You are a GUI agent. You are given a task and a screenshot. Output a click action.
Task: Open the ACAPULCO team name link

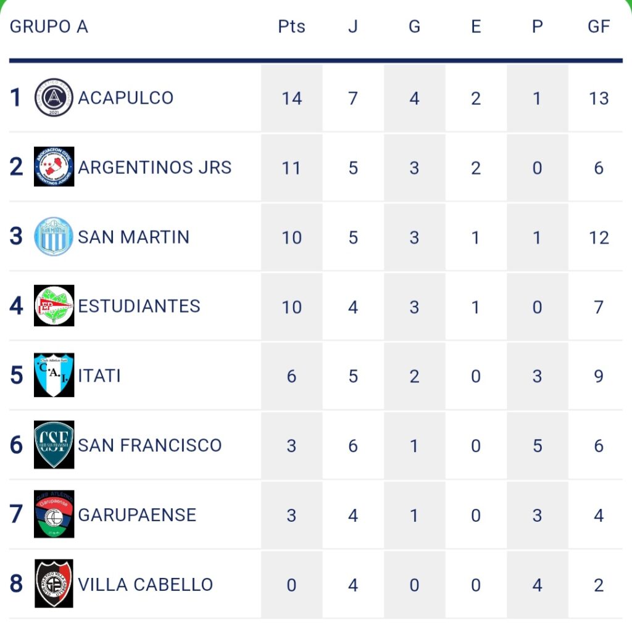[x=126, y=97]
